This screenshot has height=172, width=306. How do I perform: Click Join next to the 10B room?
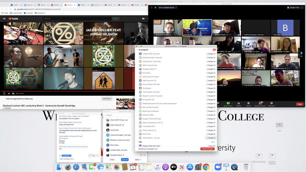tap(213, 142)
